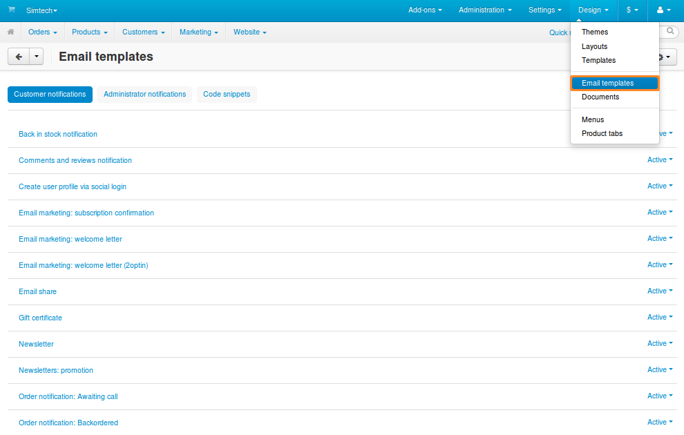
Task: Change status of Email share template
Action: pyautogui.click(x=660, y=291)
